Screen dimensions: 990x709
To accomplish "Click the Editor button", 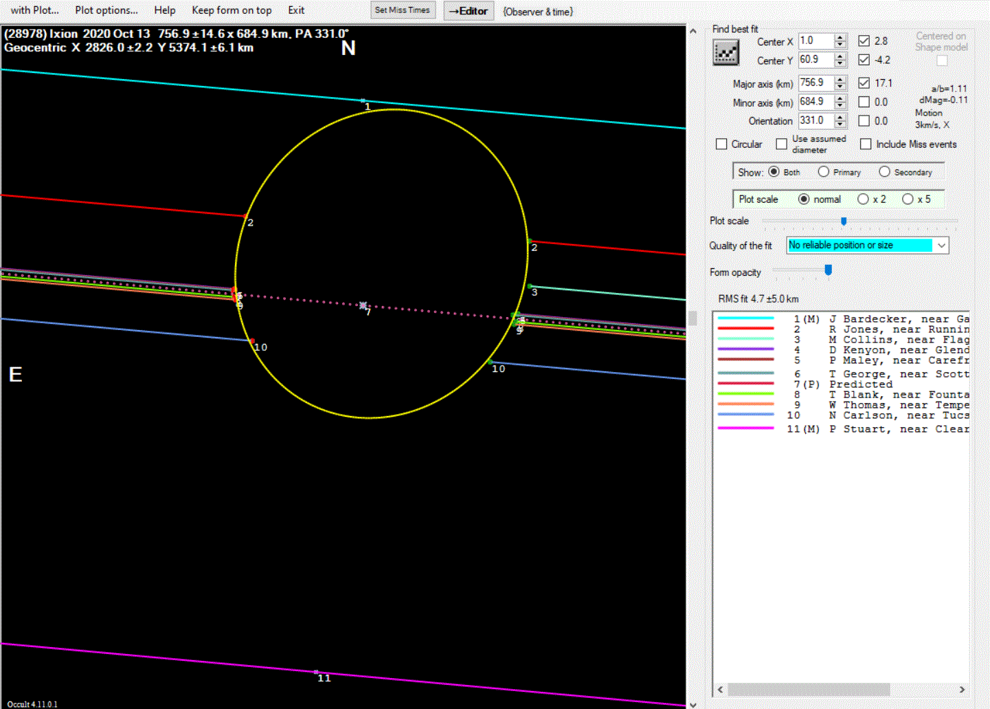I will (x=469, y=11).
